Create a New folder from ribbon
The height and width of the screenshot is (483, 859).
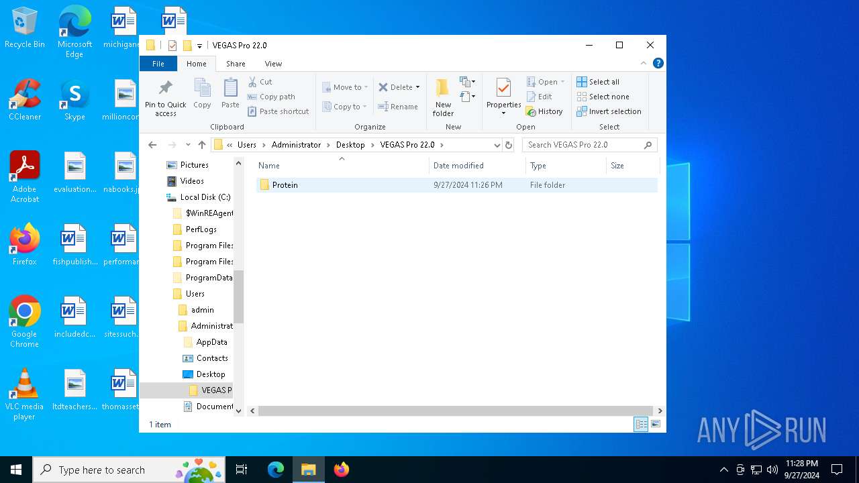[x=443, y=98]
